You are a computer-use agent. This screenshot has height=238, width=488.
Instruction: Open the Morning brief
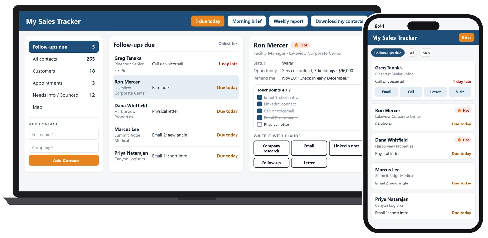point(247,21)
